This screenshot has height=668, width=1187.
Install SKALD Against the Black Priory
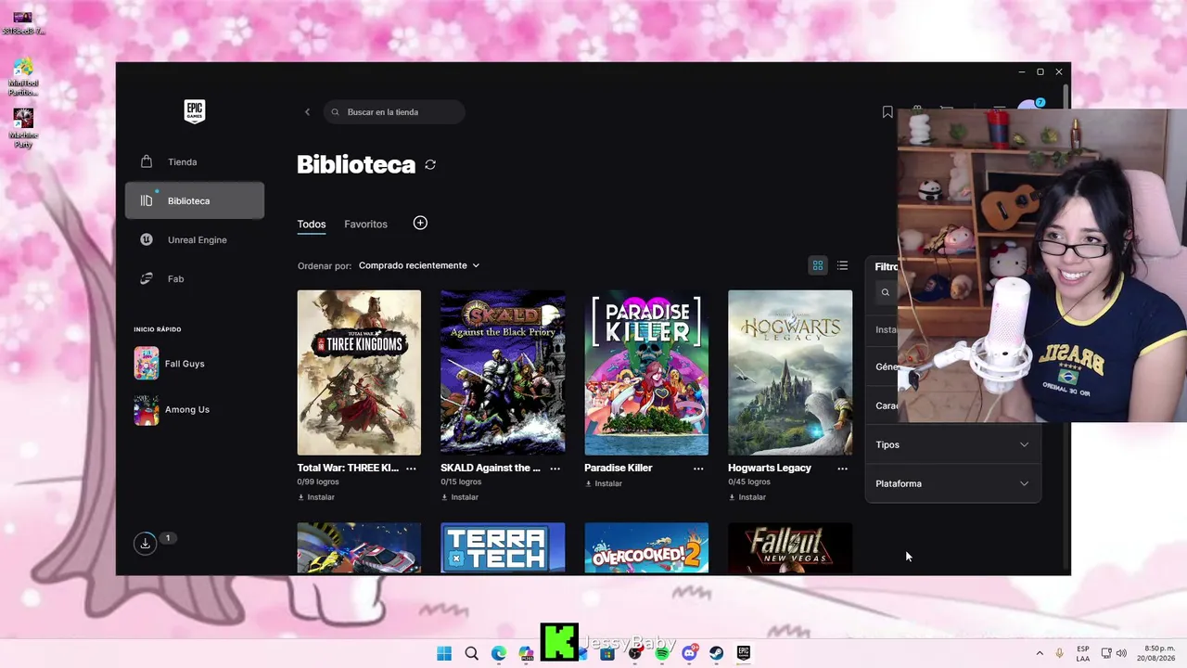click(x=460, y=497)
